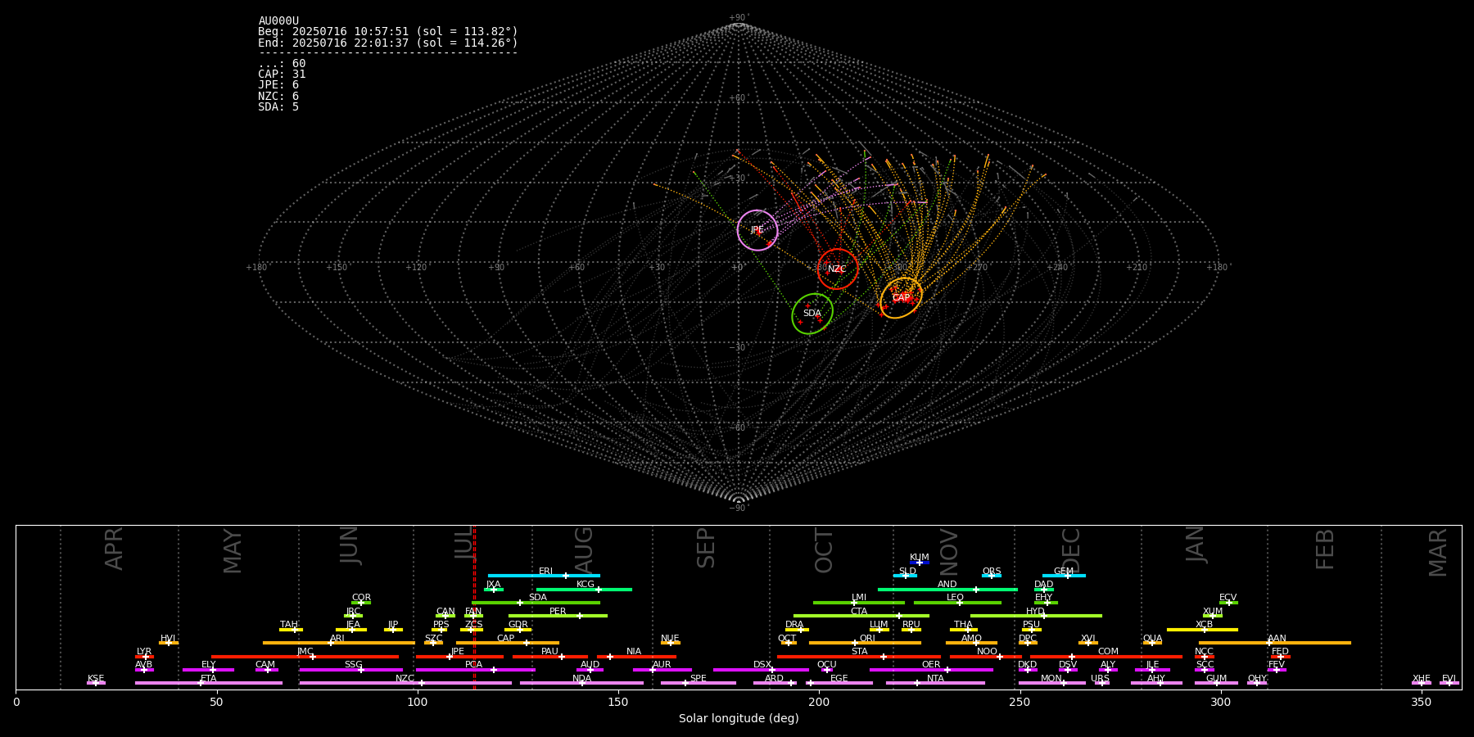Screen dimensions: 1474x737
Task: Click the 350 tick on solar longitude axis
Action: (1421, 702)
